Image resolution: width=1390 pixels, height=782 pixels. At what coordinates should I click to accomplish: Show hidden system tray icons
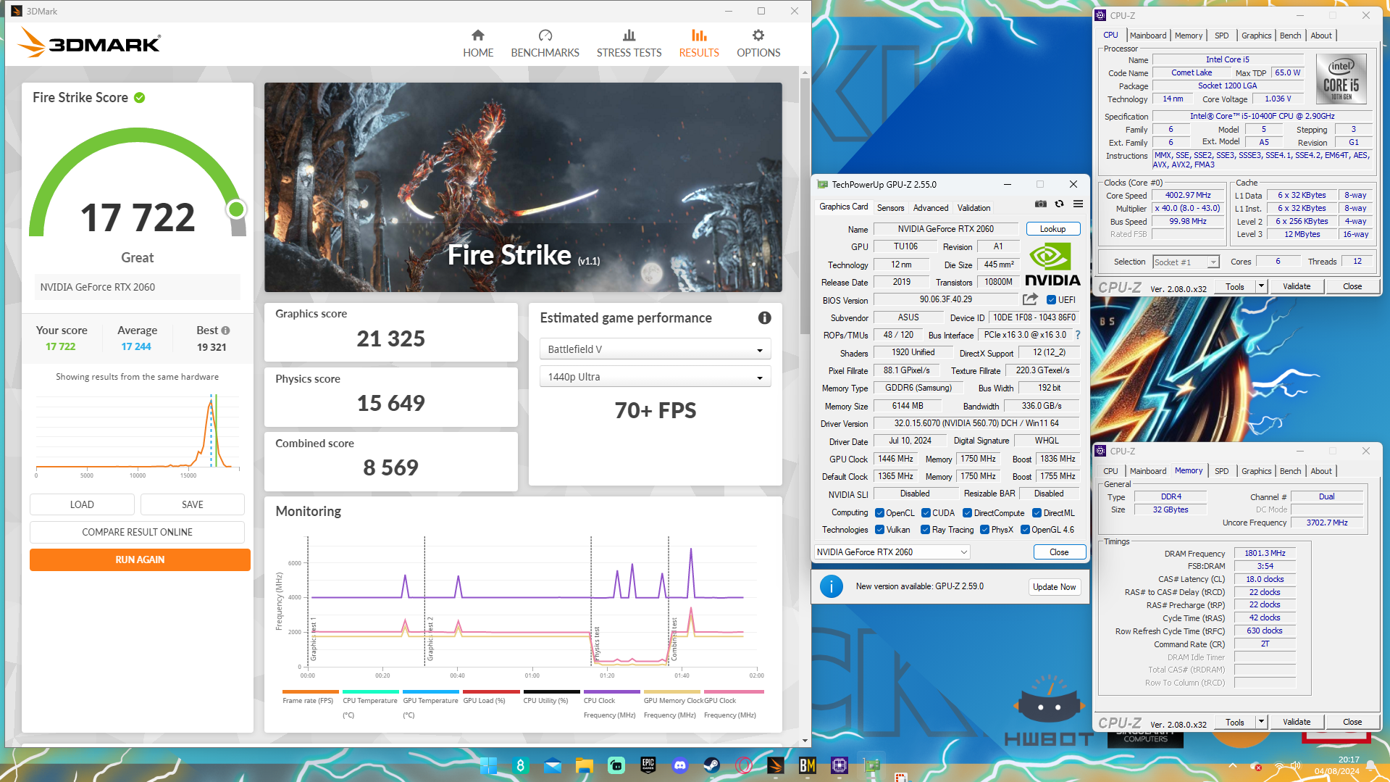(x=1232, y=765)
